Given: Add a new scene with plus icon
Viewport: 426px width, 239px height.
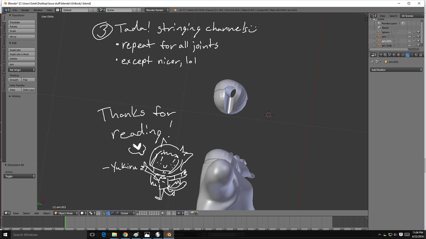Looking at the screenshot, I should coord(135,10).
